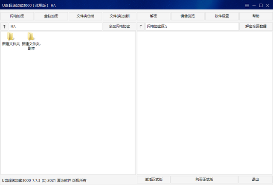Image resolution: width=273 pixels, height=185 pixels.
Task: Click the 新建文件夹 name label
Action: pyautogui.click(x=11, y=44)
